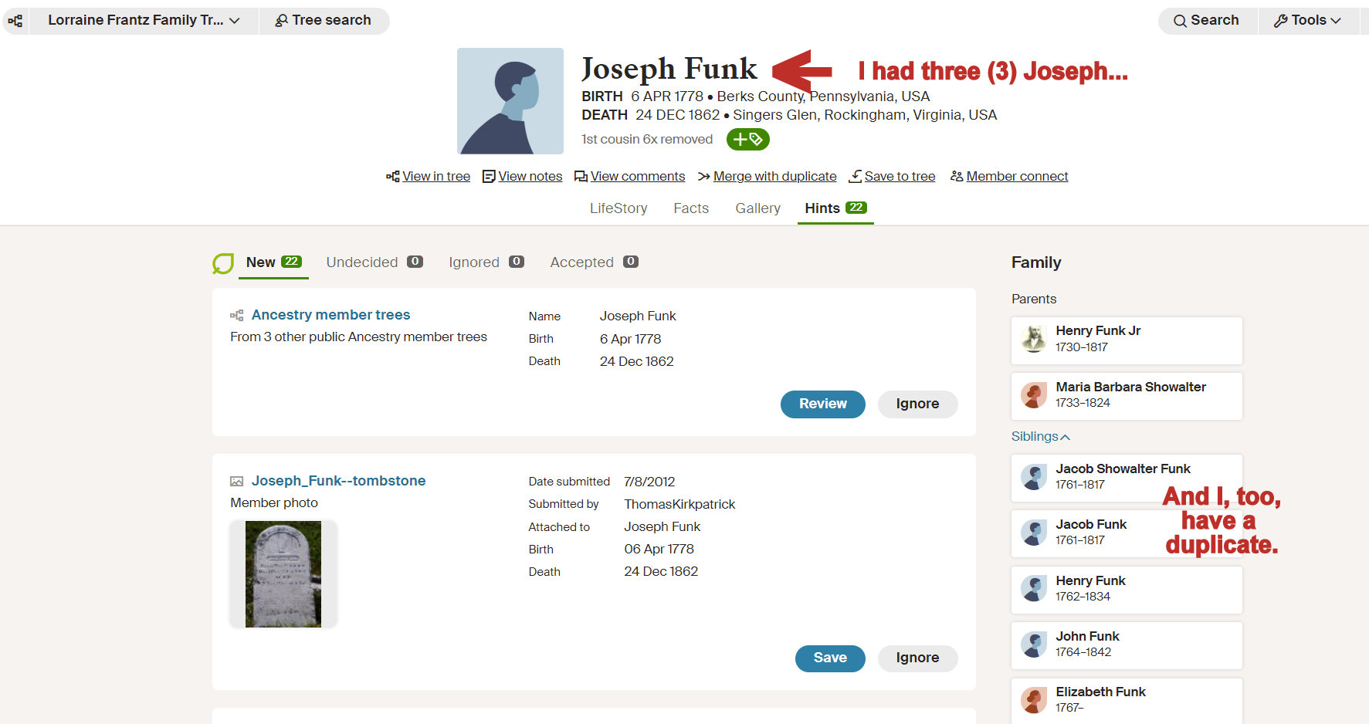The width and height of the screenshot is (1369, 724).
Task: Click the green leaf hints icon
Action: click(x=223, y=263)
